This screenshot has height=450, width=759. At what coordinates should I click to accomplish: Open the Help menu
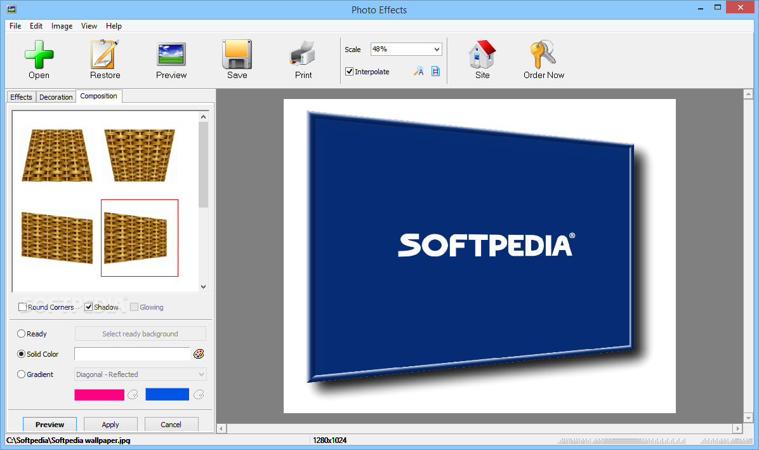pyautogui.click(x=114, y=25)
